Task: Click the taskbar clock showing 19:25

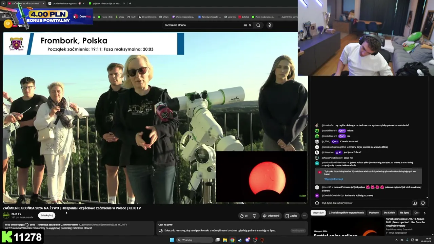Action: click(426, 240)
